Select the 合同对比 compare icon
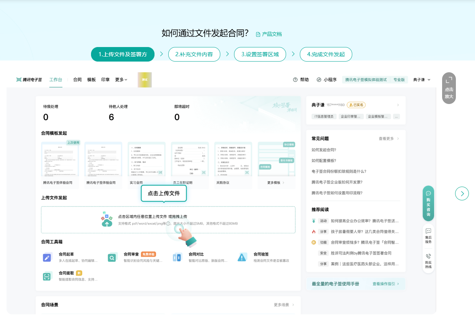Image resolution: width=475 pixels, height=317 pixels. tap(177, 257)
